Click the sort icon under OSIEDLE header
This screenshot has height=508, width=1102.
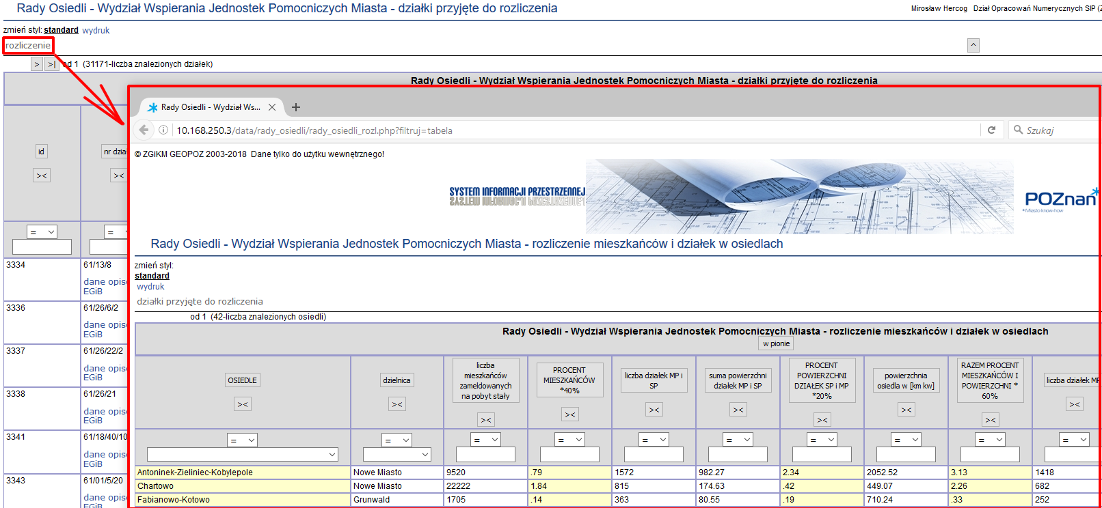coord(243,404)
